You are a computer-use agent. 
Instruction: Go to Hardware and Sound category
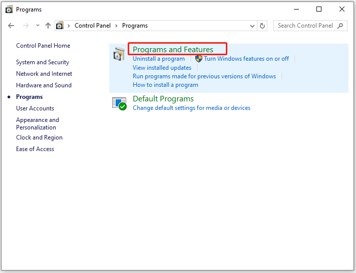44,85
